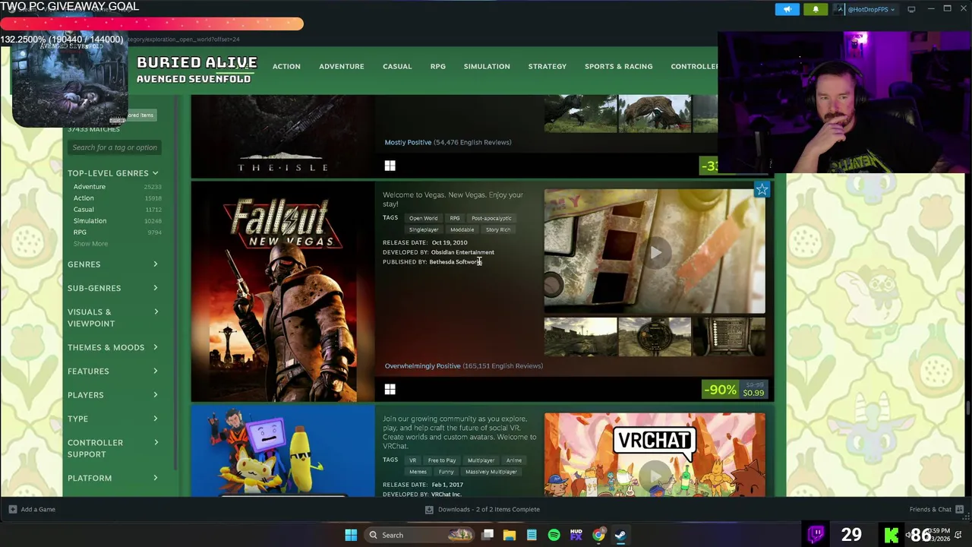Click Add a Game plus icon
The image size is (972, 547).
[12, 509]
